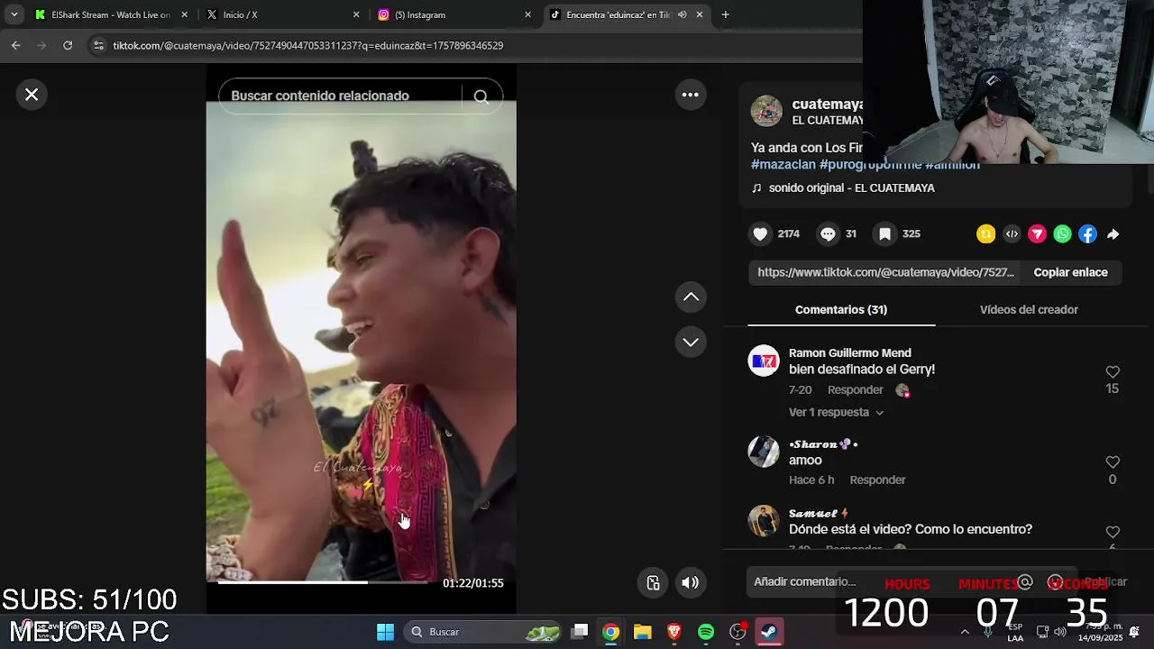Open the three-dot more options menu
Viewport: 1154px width, 649px height.
(691, 95)
